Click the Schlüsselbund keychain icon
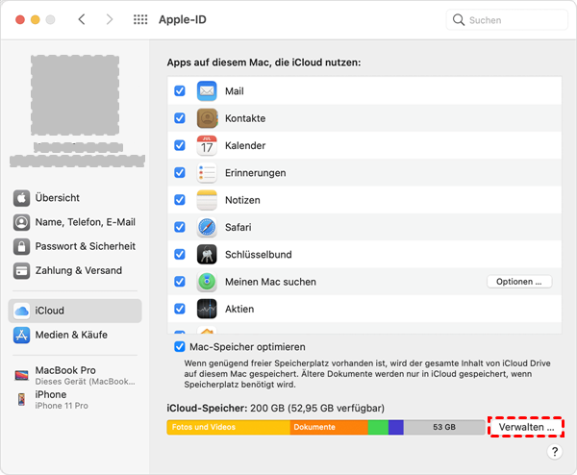 click(207, 255)
